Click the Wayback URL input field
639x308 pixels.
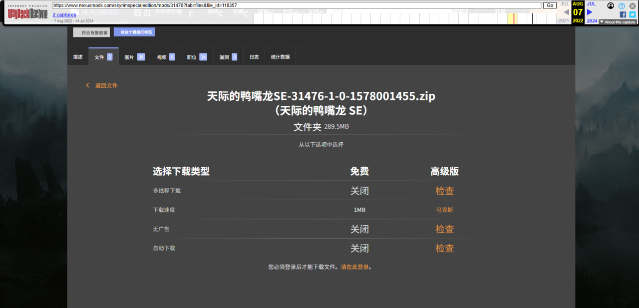point(297,5)
